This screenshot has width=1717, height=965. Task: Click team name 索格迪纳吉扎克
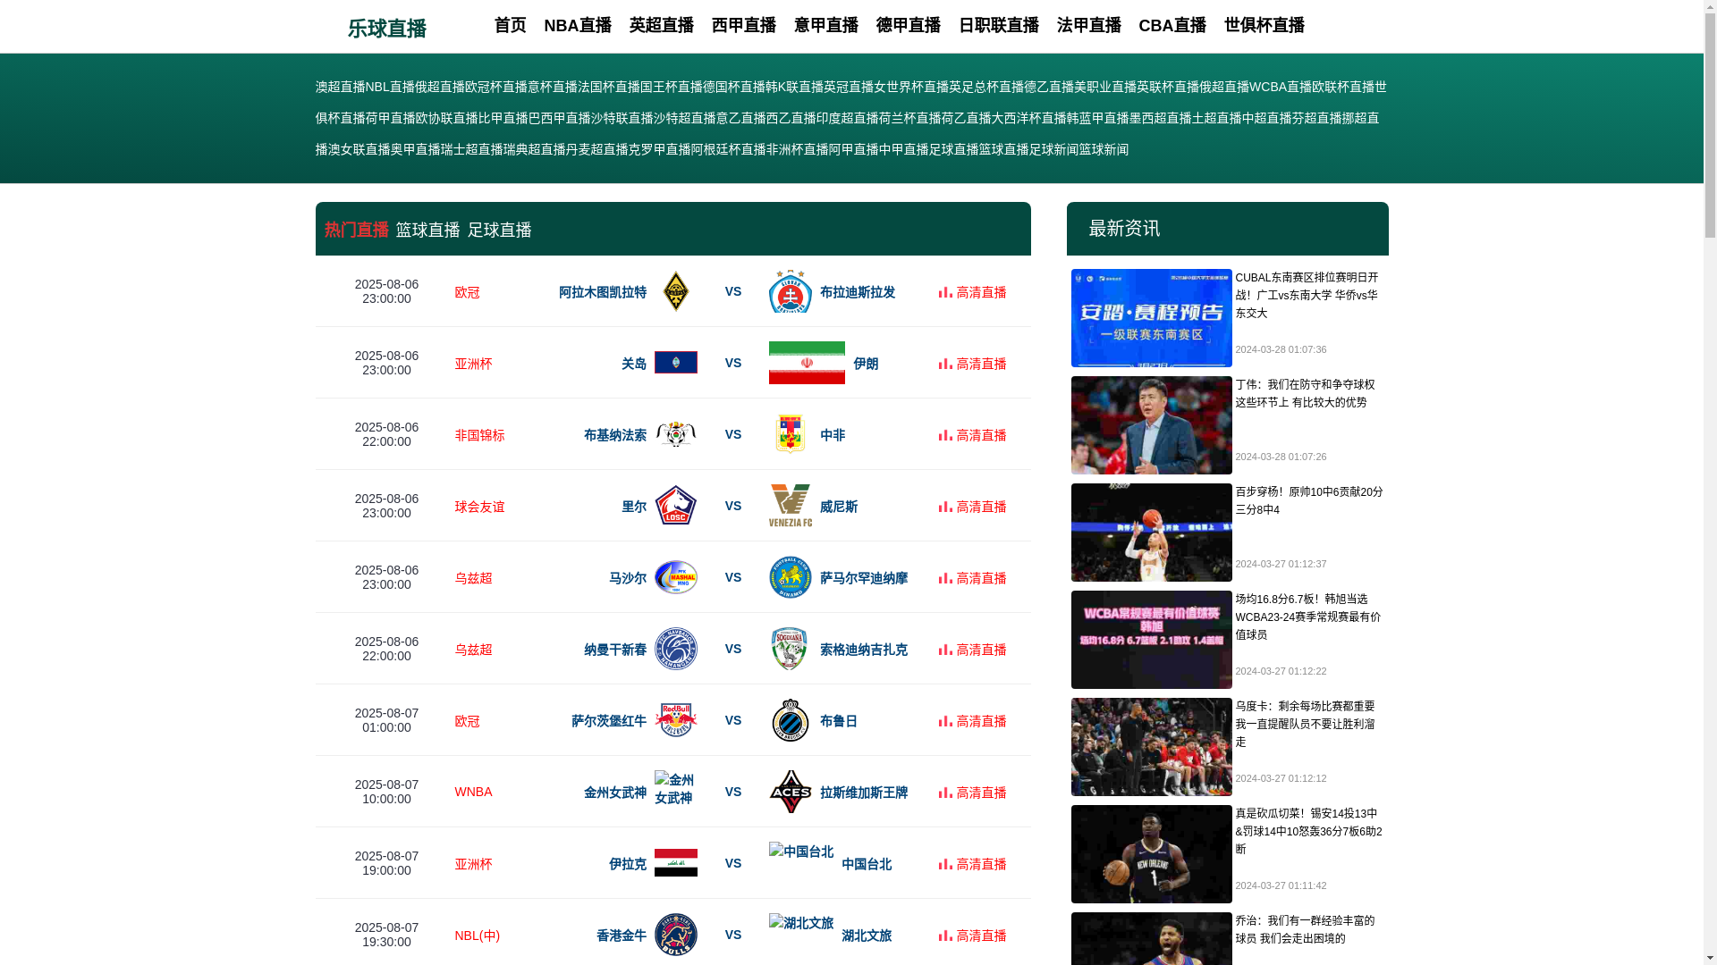click(x=864, y=650)
